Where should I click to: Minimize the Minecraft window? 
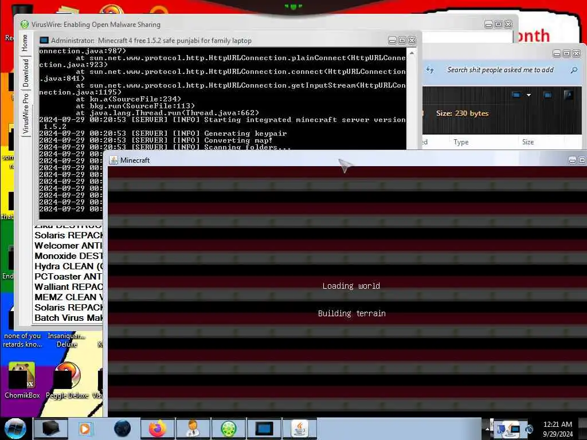(x=573, y=160)
